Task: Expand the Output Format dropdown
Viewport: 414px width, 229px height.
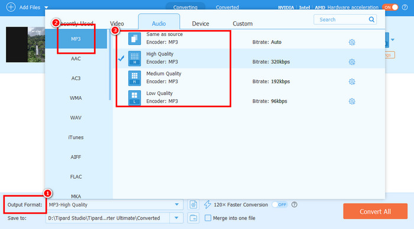Action: click(x=177, y=204)
